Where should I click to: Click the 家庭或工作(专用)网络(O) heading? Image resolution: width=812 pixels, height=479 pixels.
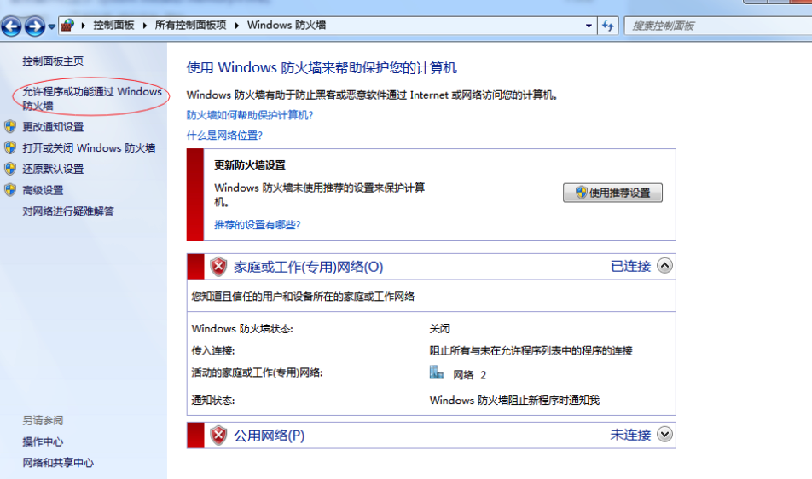click(x=308, y=267)
